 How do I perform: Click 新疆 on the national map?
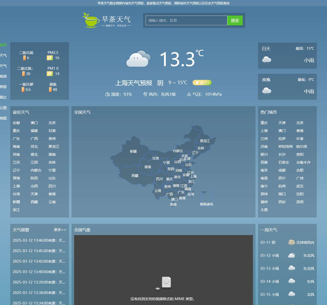pyautogui.click(x=133, y=151)
